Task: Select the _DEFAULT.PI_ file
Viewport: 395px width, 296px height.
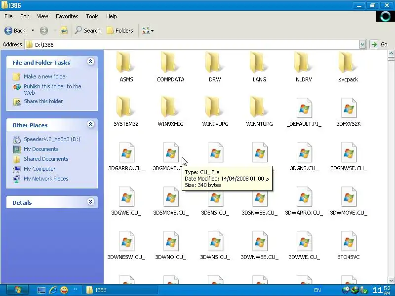Action: pos(304,111)
